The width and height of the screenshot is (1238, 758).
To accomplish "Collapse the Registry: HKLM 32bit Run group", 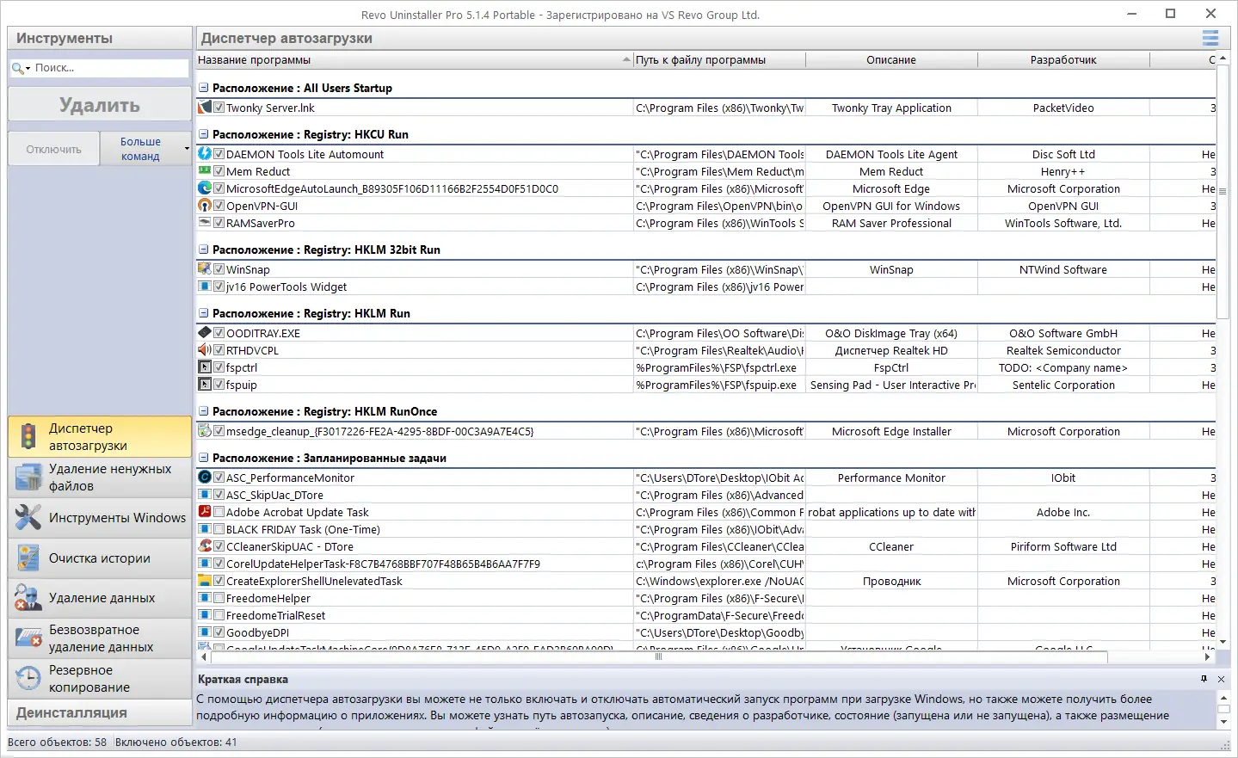I will click(204, 250).
